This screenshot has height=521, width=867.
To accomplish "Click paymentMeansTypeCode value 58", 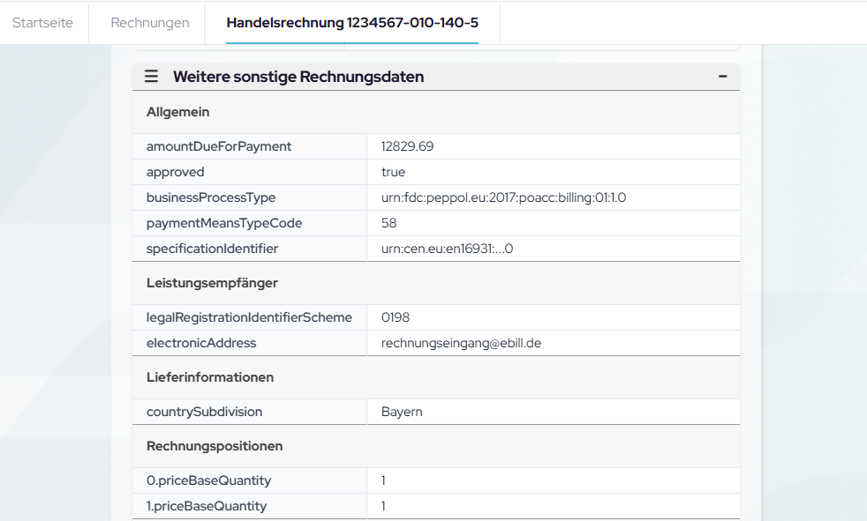I will pyautogui.click(x=389, y=223).
